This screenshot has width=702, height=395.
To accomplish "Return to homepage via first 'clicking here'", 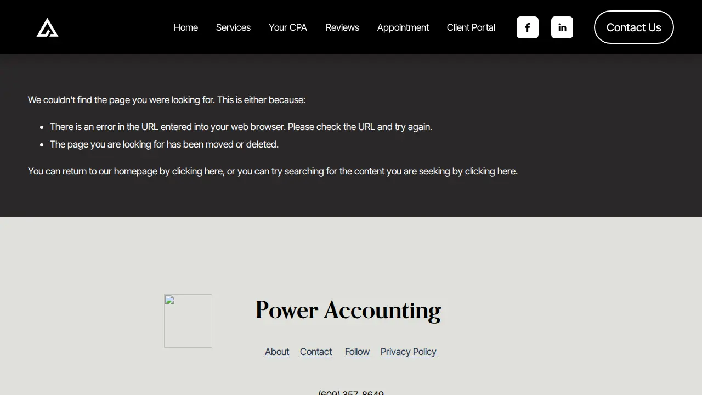I will pos(197,171).
